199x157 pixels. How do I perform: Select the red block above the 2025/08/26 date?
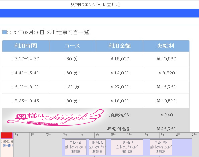6,135
